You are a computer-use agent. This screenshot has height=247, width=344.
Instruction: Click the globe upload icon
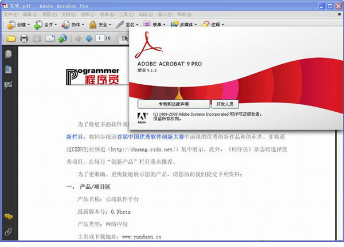62,38
